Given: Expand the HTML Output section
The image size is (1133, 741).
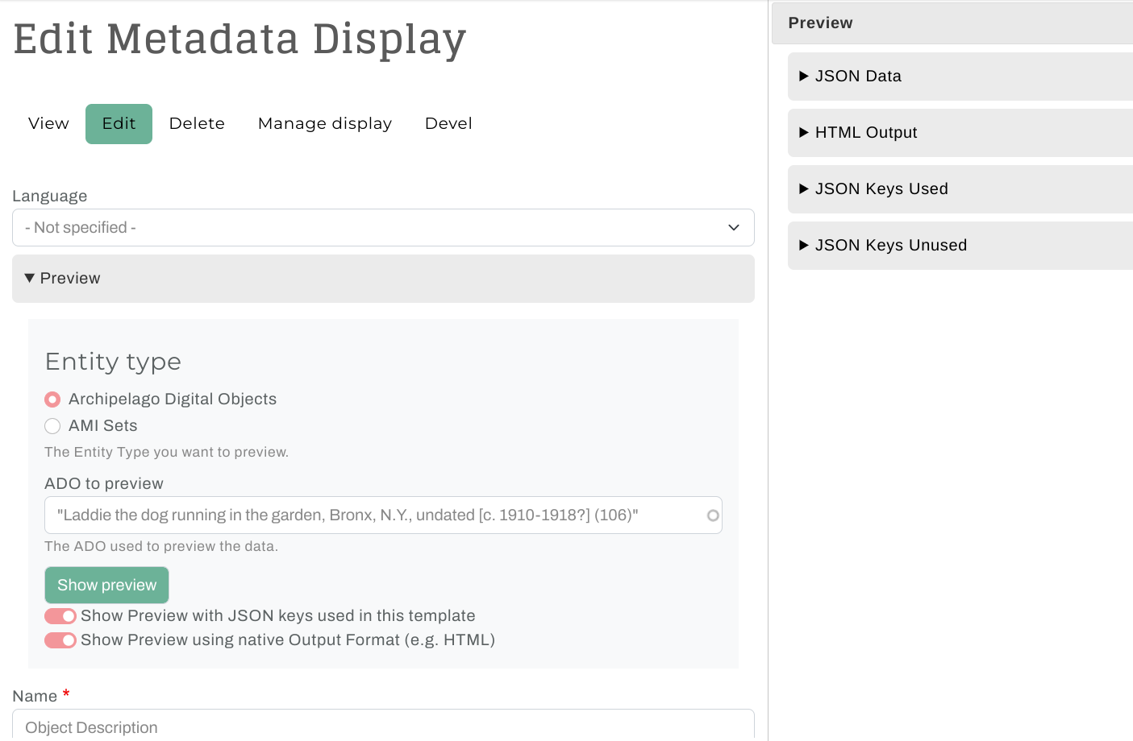Looking at the screenshot, I should pyautogui.click(x=866, y=133).
